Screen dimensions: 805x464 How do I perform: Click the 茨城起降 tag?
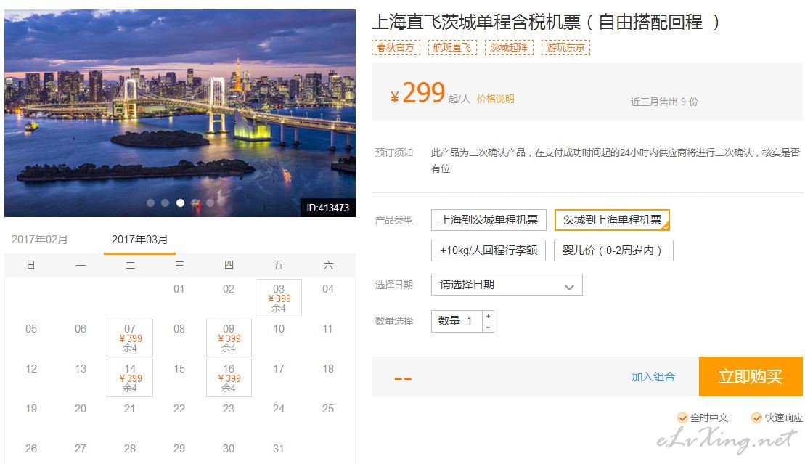510,48
